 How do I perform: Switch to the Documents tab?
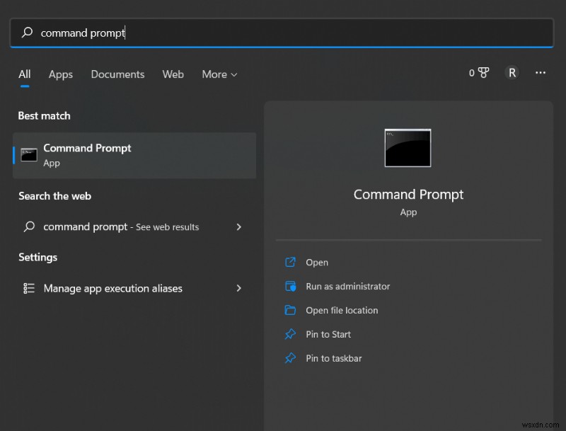(x=117, y=74)
